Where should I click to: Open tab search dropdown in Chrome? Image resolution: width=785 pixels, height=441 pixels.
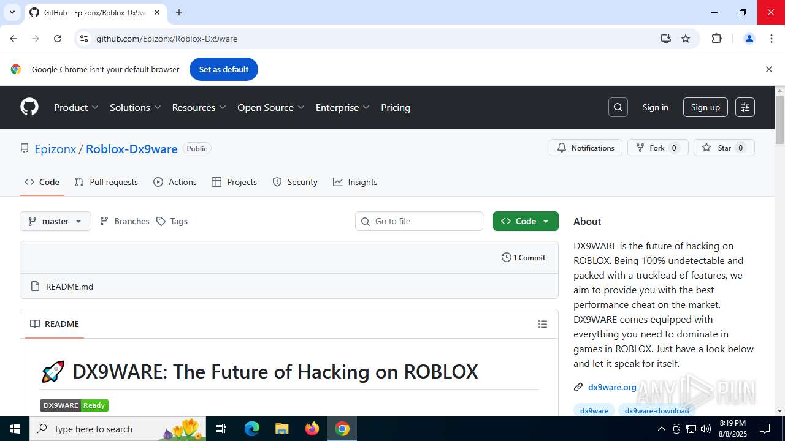coord(12,12)
